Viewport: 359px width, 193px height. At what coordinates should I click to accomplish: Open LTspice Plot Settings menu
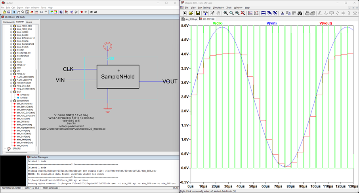(x=204, y=8)
